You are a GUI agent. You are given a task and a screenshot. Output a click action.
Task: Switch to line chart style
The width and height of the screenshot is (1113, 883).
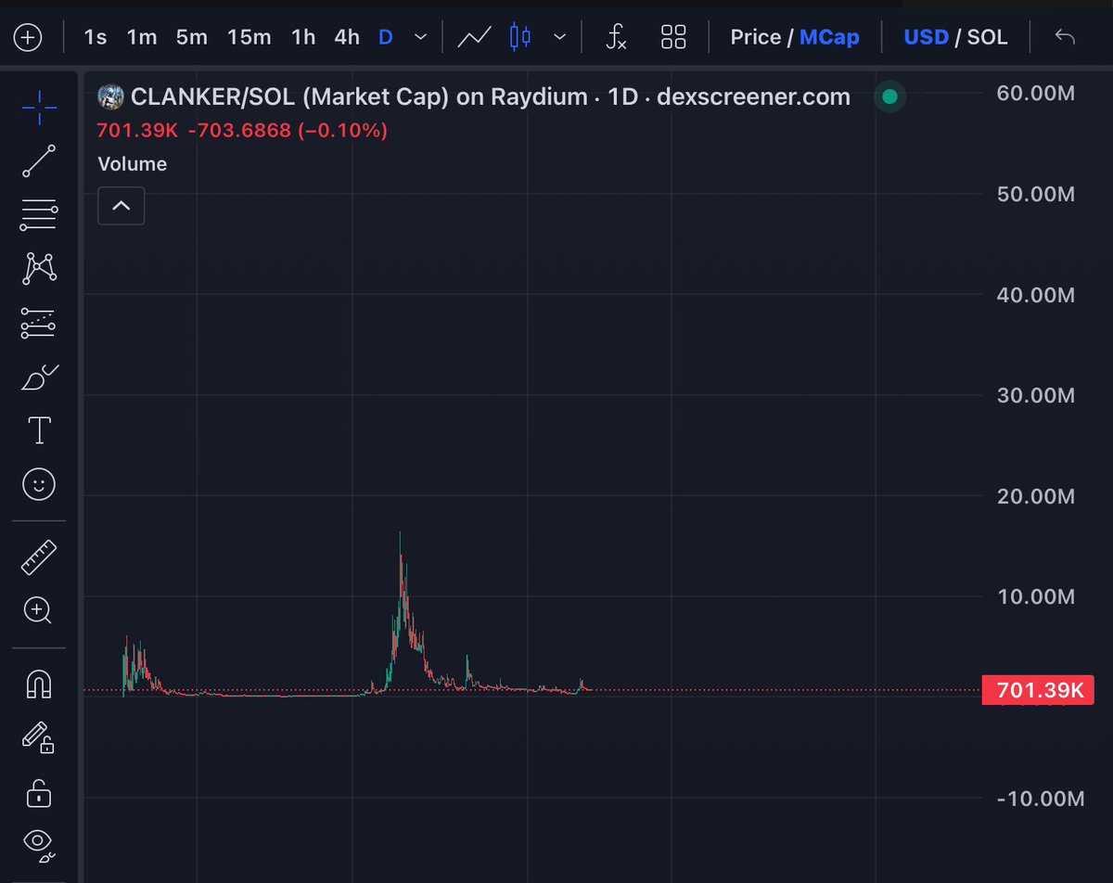coord(474,38)
